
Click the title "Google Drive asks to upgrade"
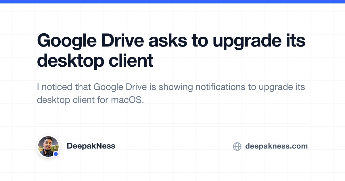tap(171, 51)
